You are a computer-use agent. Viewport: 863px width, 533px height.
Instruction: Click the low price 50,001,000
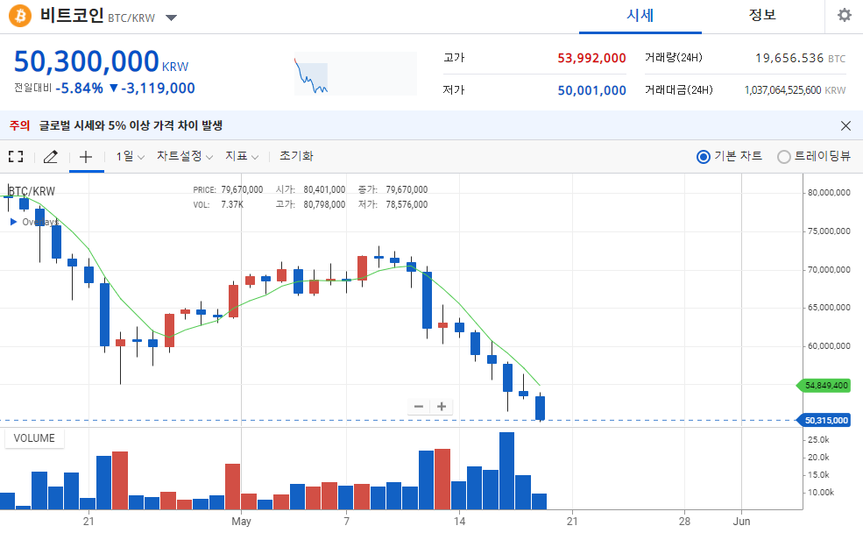point(591,90)
